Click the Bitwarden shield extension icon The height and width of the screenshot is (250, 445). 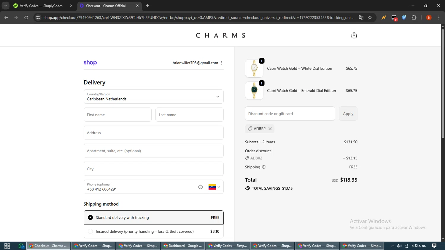[x=404, y=17]
